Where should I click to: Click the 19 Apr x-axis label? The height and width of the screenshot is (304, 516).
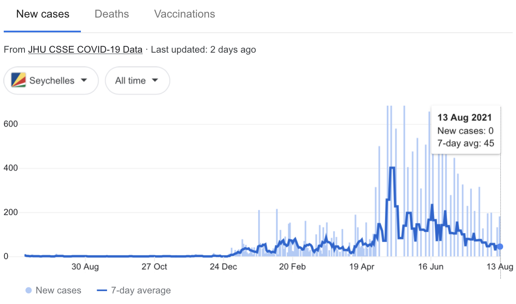coord(362,267)
